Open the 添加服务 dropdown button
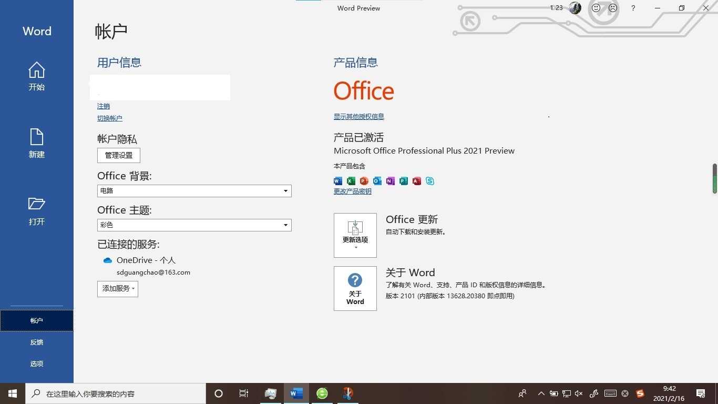This screenshot has width=718, height=404. tap(118, 289)
